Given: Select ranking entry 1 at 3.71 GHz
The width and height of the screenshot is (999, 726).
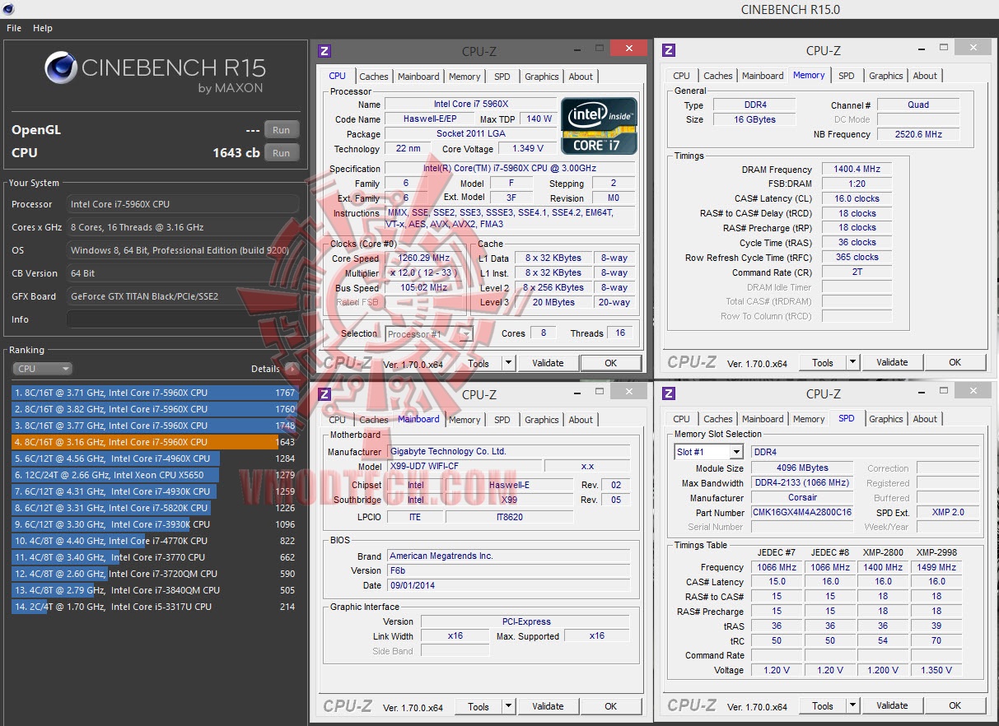Looking at the screenshot, I should [155, 393].
